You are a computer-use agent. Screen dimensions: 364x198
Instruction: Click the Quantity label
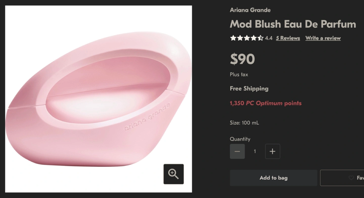240,139
